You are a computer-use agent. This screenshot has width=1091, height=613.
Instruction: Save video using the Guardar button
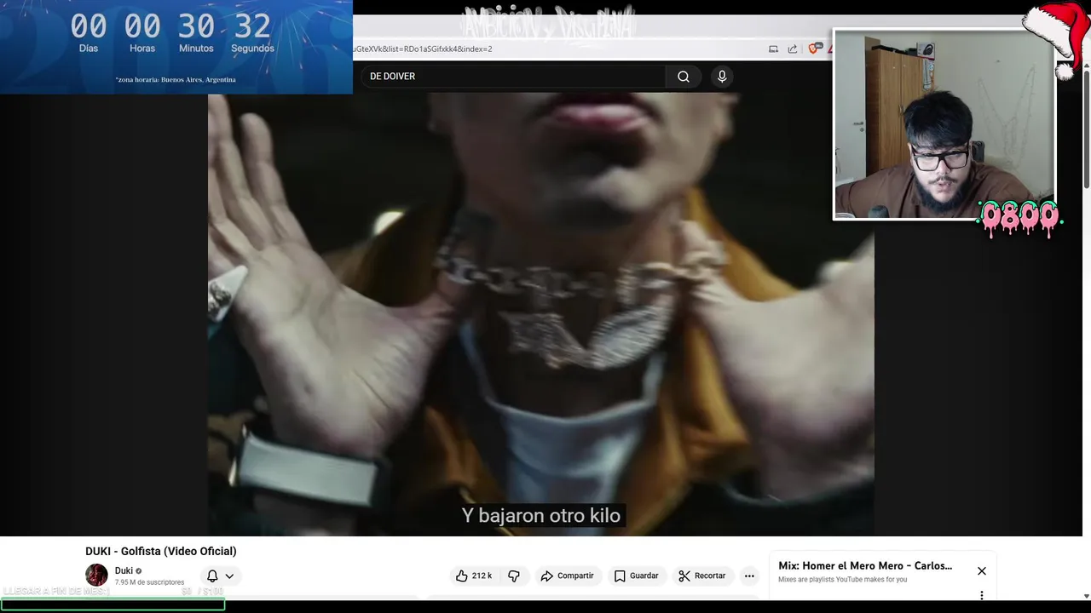click(636, 576)
